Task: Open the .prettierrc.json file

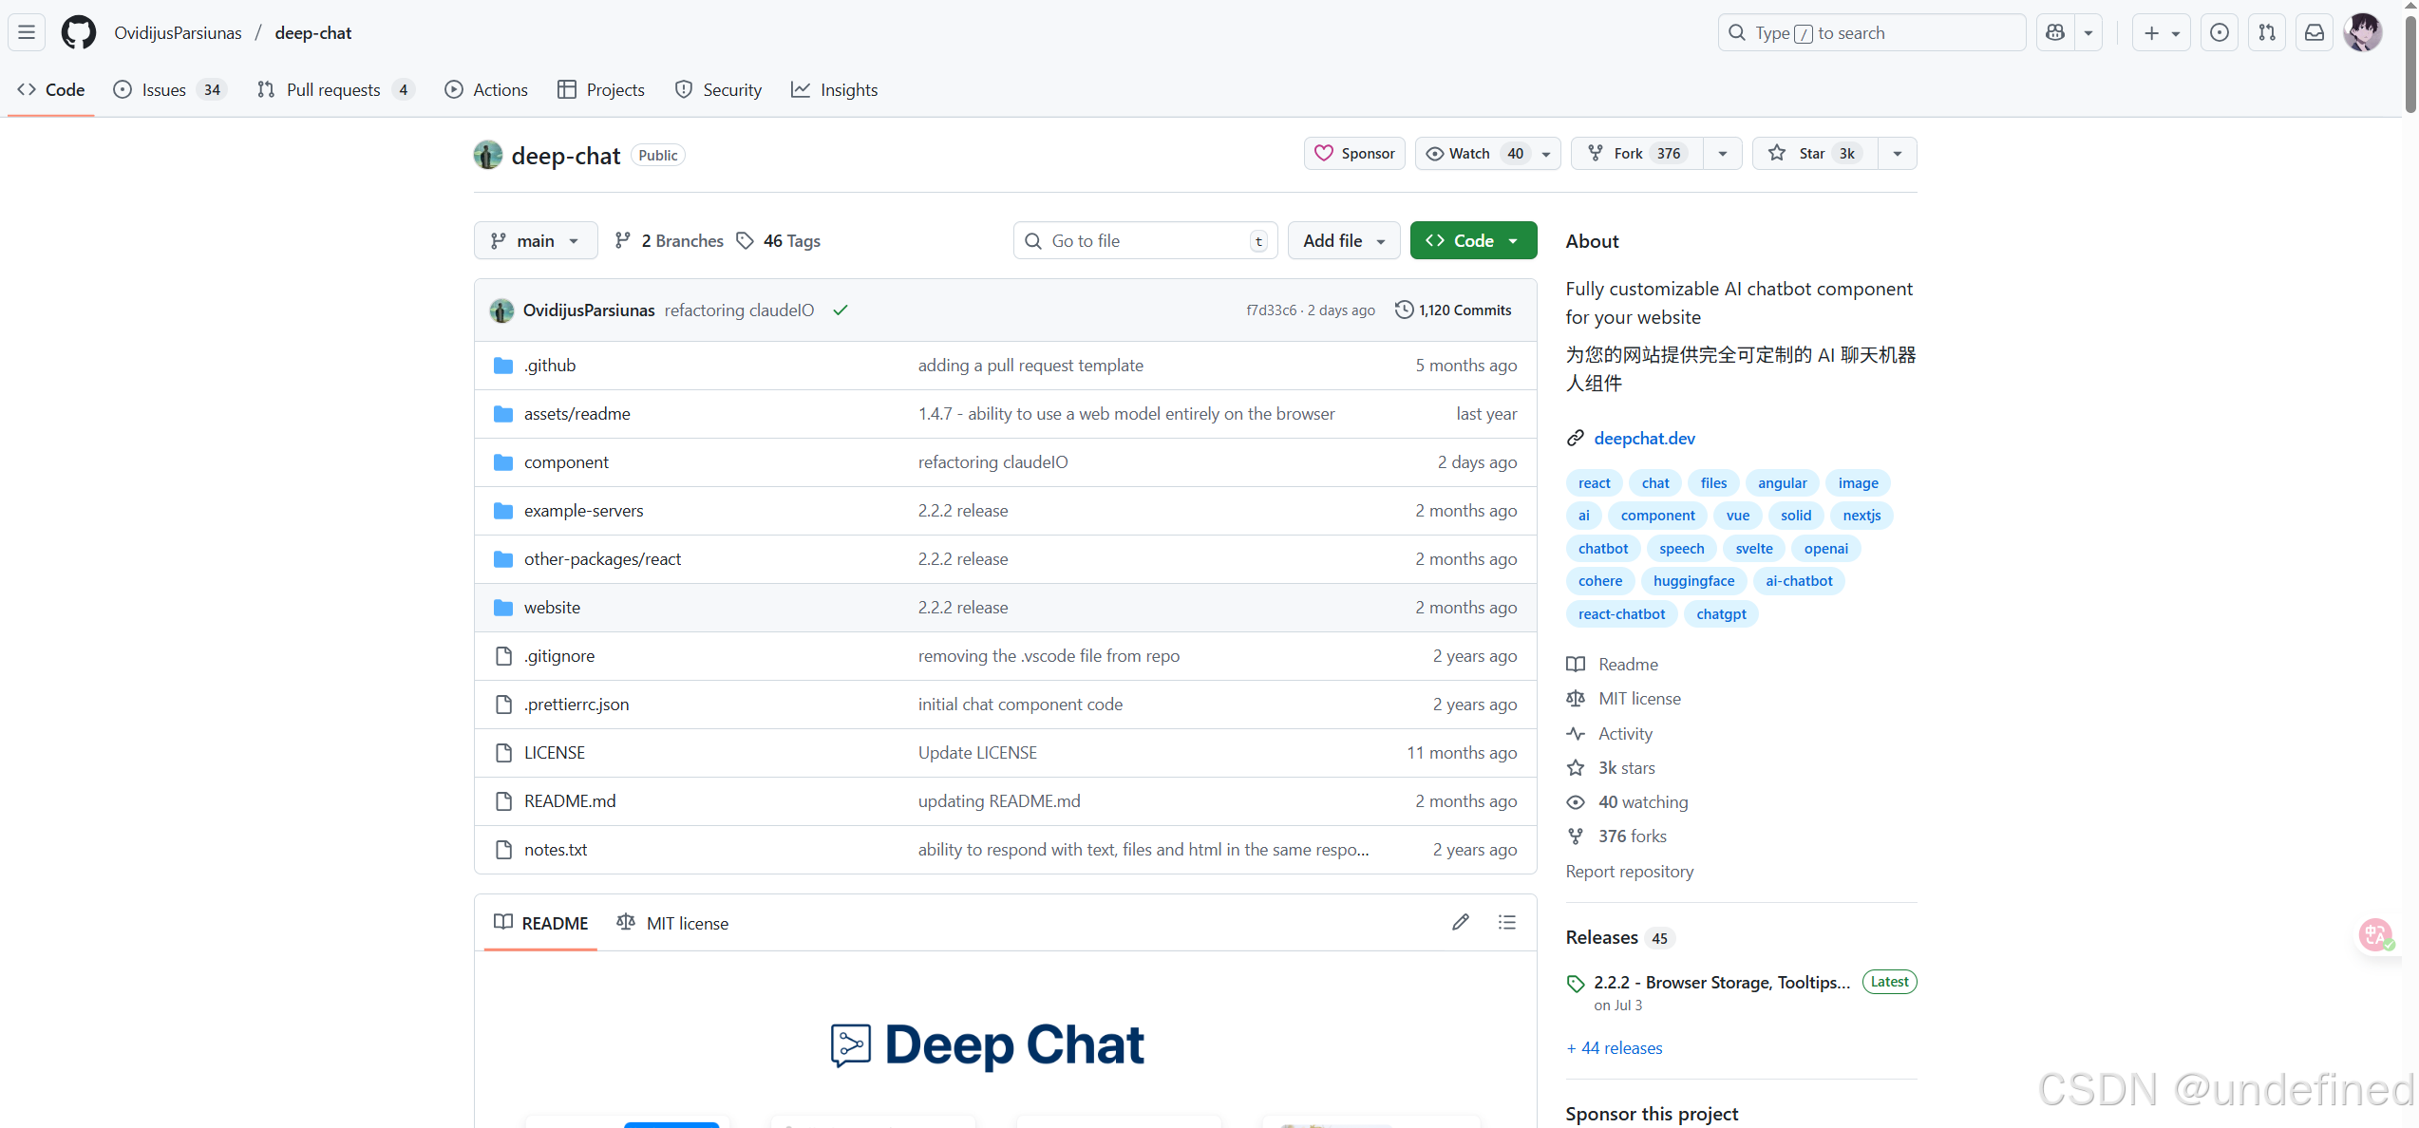Action: coord(576,705)
